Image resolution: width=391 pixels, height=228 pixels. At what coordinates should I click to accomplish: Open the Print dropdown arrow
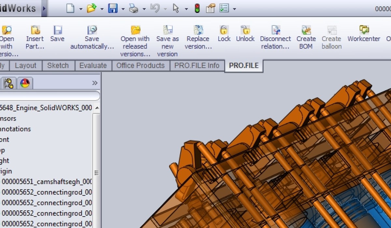pos(144,9)
